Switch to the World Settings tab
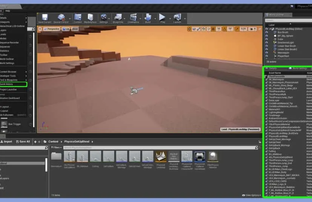The image size is (312, 202). [x=299, y=68]
